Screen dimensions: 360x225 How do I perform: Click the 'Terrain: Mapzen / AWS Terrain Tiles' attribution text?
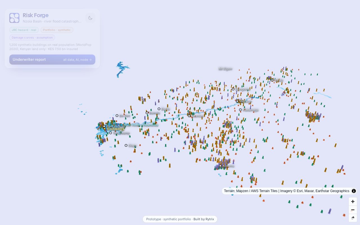point(251,191)
